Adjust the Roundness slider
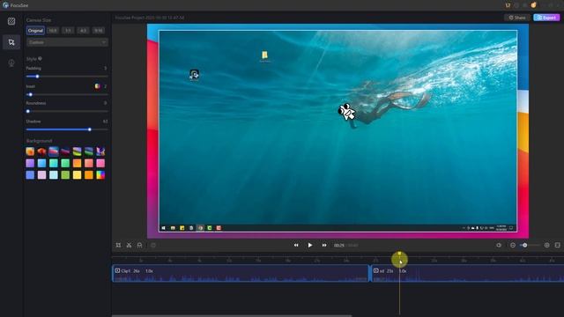The height and width of the screenshot is (317, 564). point(67,112)
